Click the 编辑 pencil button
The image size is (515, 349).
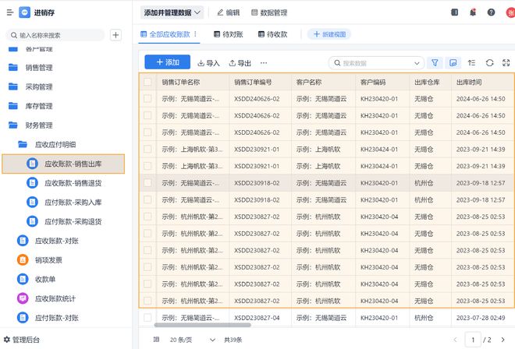(229, 12)
